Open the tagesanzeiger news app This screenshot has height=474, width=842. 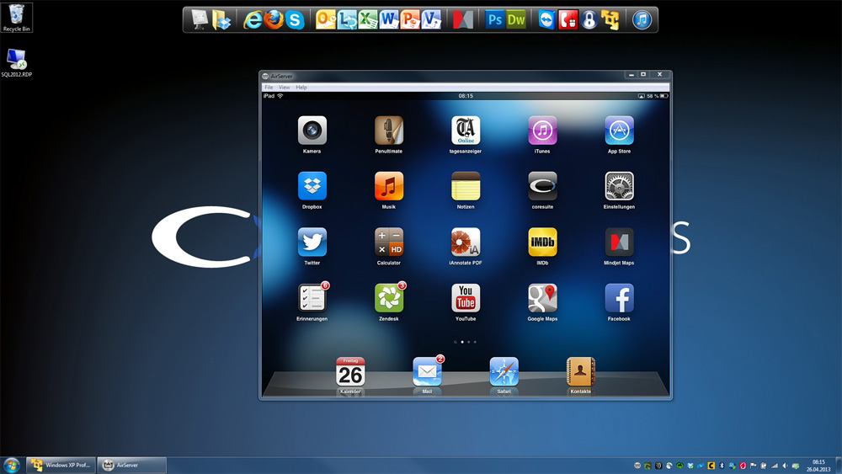pyautogui.click(x=466, y=130)
